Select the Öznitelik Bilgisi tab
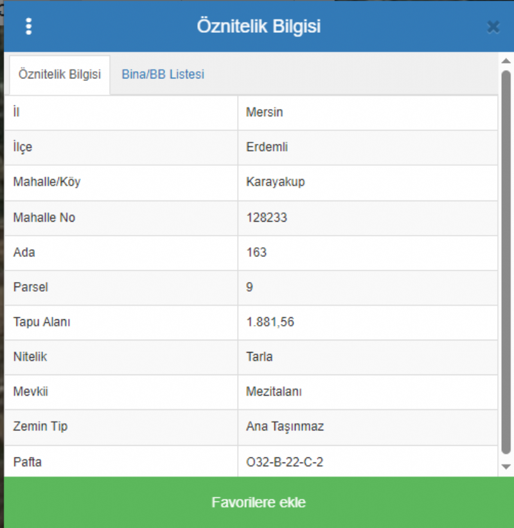 (x=60, y=75)
